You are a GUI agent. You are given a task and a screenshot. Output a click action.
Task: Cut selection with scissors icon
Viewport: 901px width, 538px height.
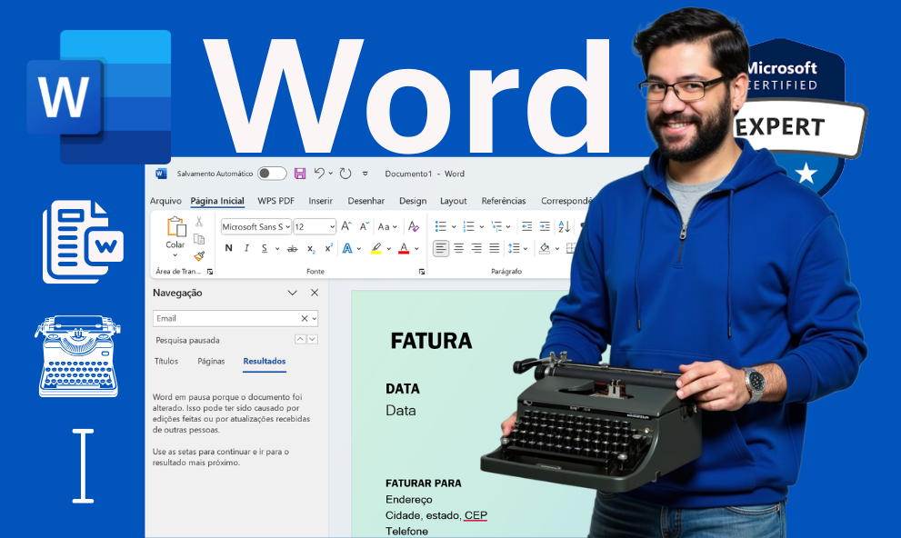[x=199, y=221]
